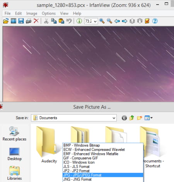Select JNG - JNG Format option

point(103,179)
